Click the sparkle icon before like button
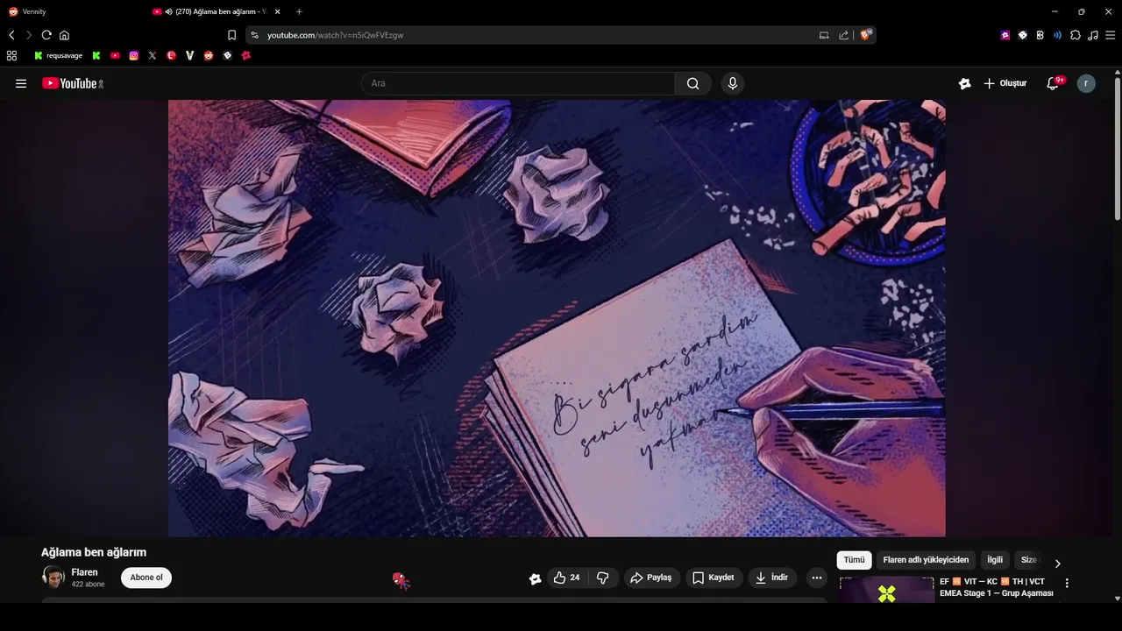The height and width of the screenshot is (631, 1122). point(535,578)
